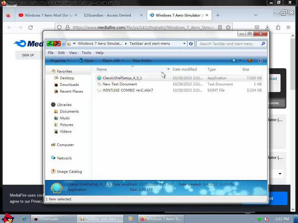Open the Videos library
Viewport: 298px width, 223px height.
click(65, 131)
